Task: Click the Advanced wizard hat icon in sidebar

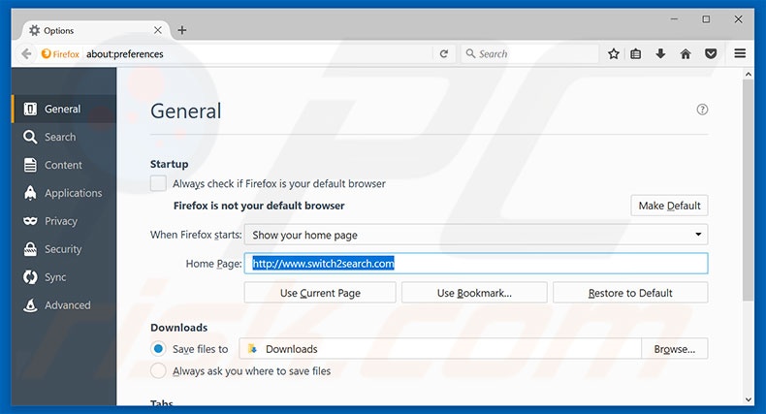Action: [30, 305]
